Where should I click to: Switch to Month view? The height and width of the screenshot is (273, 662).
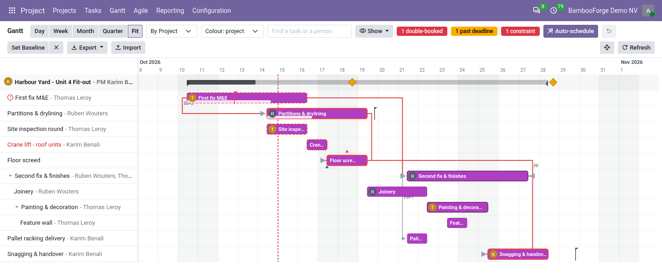[x=86, y=31]
